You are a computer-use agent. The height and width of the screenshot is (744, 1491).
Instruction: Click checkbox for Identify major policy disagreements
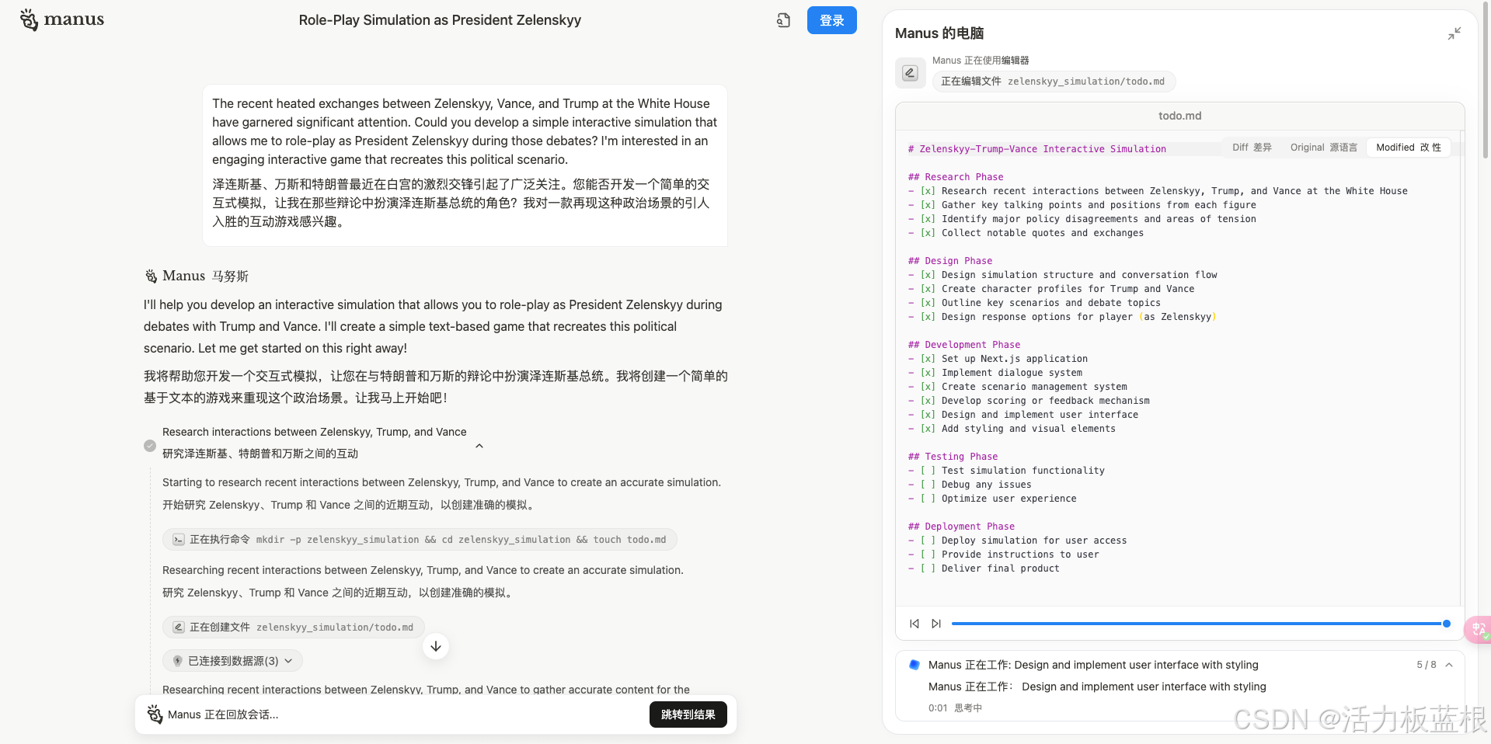928,219
